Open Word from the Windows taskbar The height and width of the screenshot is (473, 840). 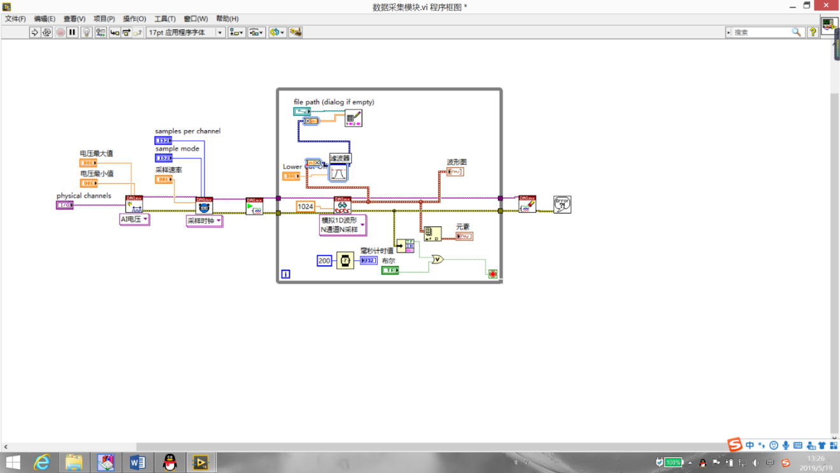click(x=137, y=462)
